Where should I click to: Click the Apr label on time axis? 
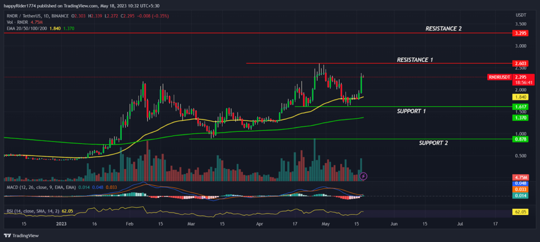(x=260, y=224)
